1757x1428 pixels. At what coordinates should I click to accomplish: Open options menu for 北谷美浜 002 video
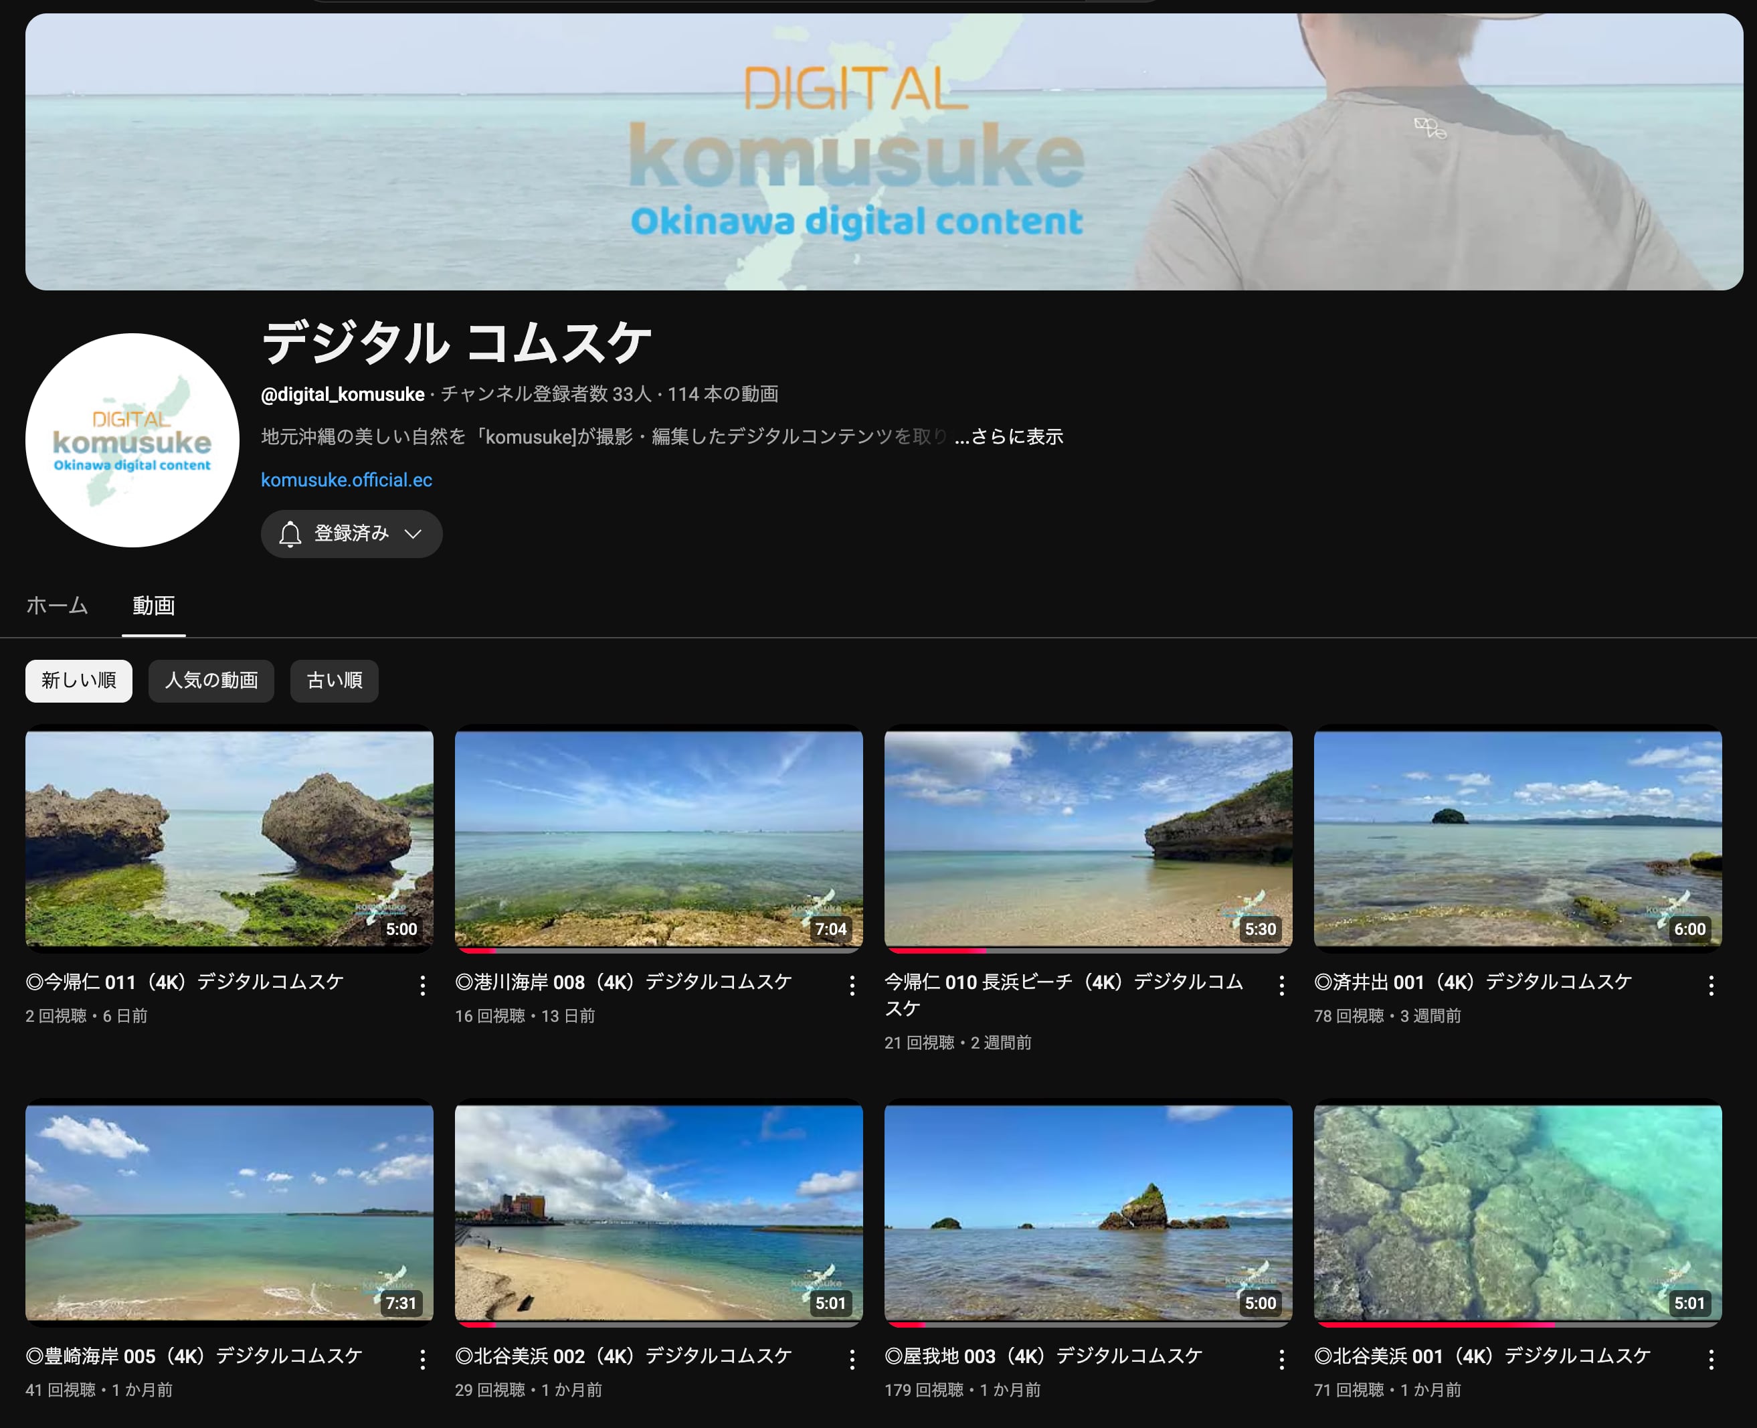852,1360
